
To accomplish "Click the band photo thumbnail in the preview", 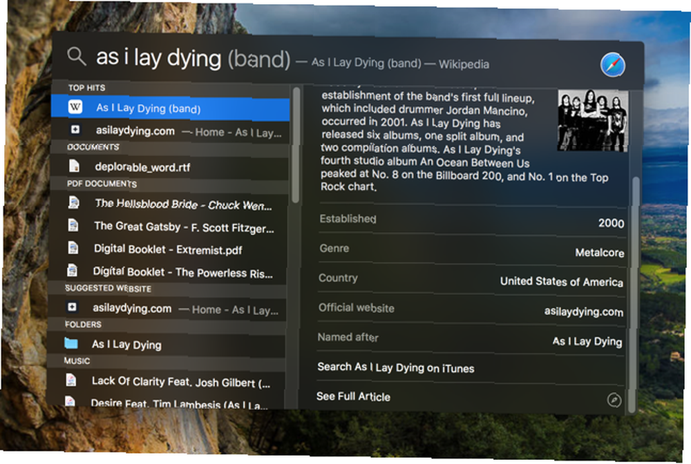I will (593, 121).
